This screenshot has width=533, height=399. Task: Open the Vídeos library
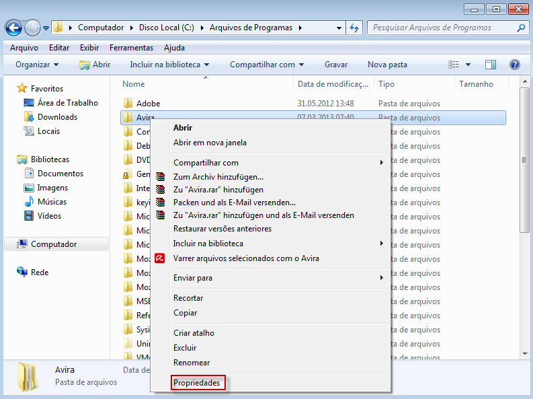point(42,216)
